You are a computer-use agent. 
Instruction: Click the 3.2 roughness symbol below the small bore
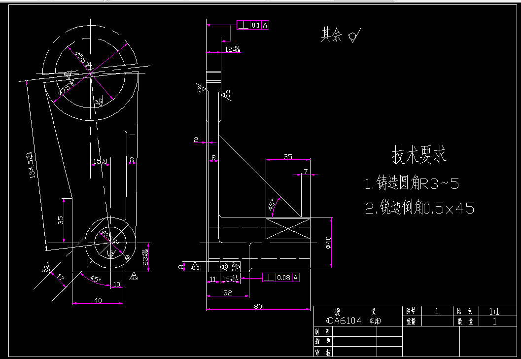click(134, 276)
